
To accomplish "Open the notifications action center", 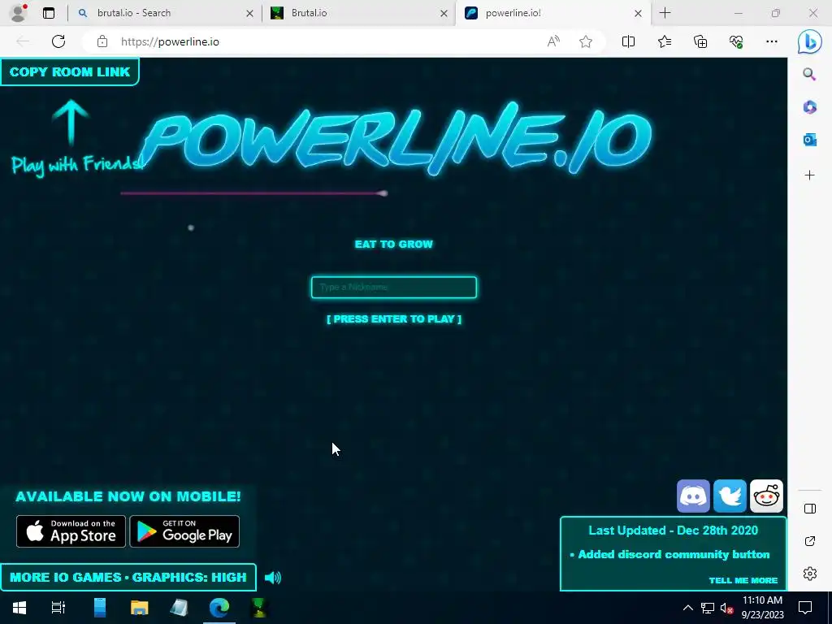I will [805, 608].
